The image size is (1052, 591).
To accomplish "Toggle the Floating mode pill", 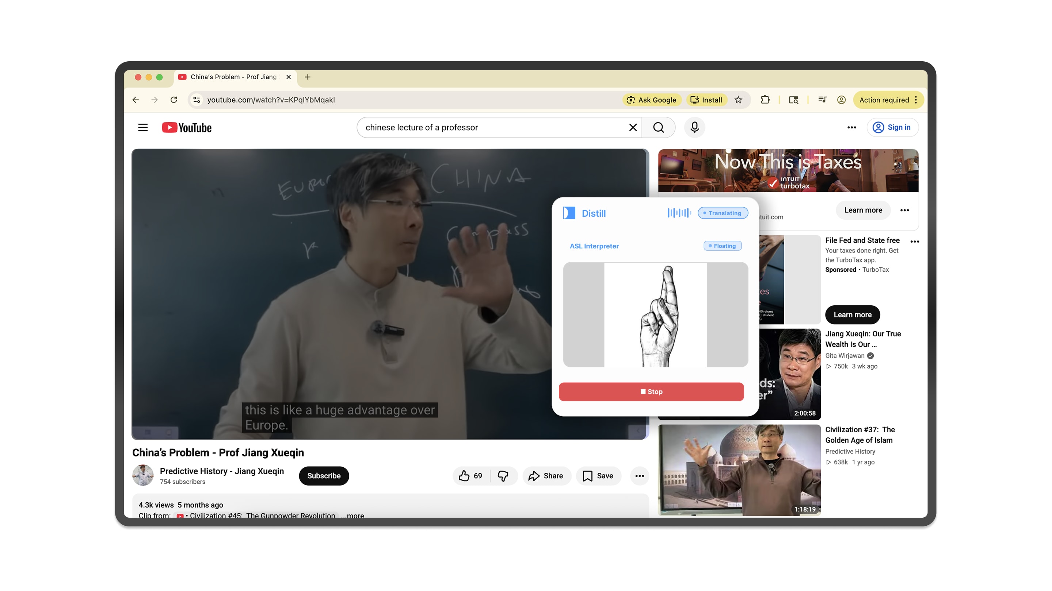I will pyautogui.click(x=723, y=246).
